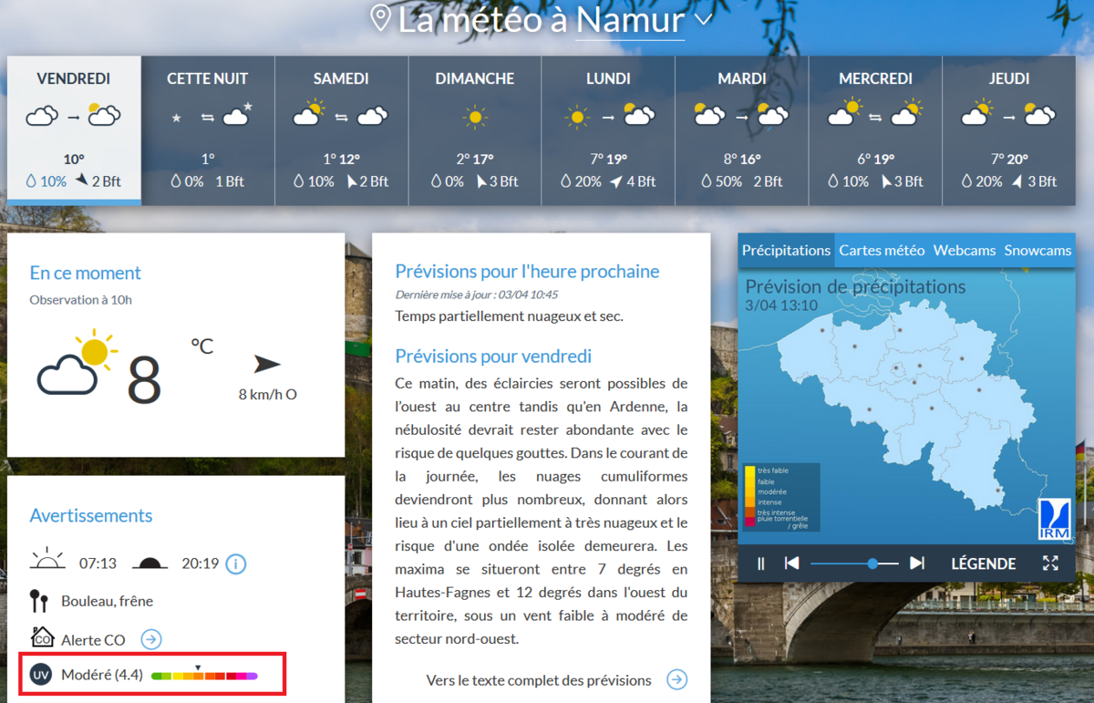Jump to last precipitation frame

click(917, 563)
